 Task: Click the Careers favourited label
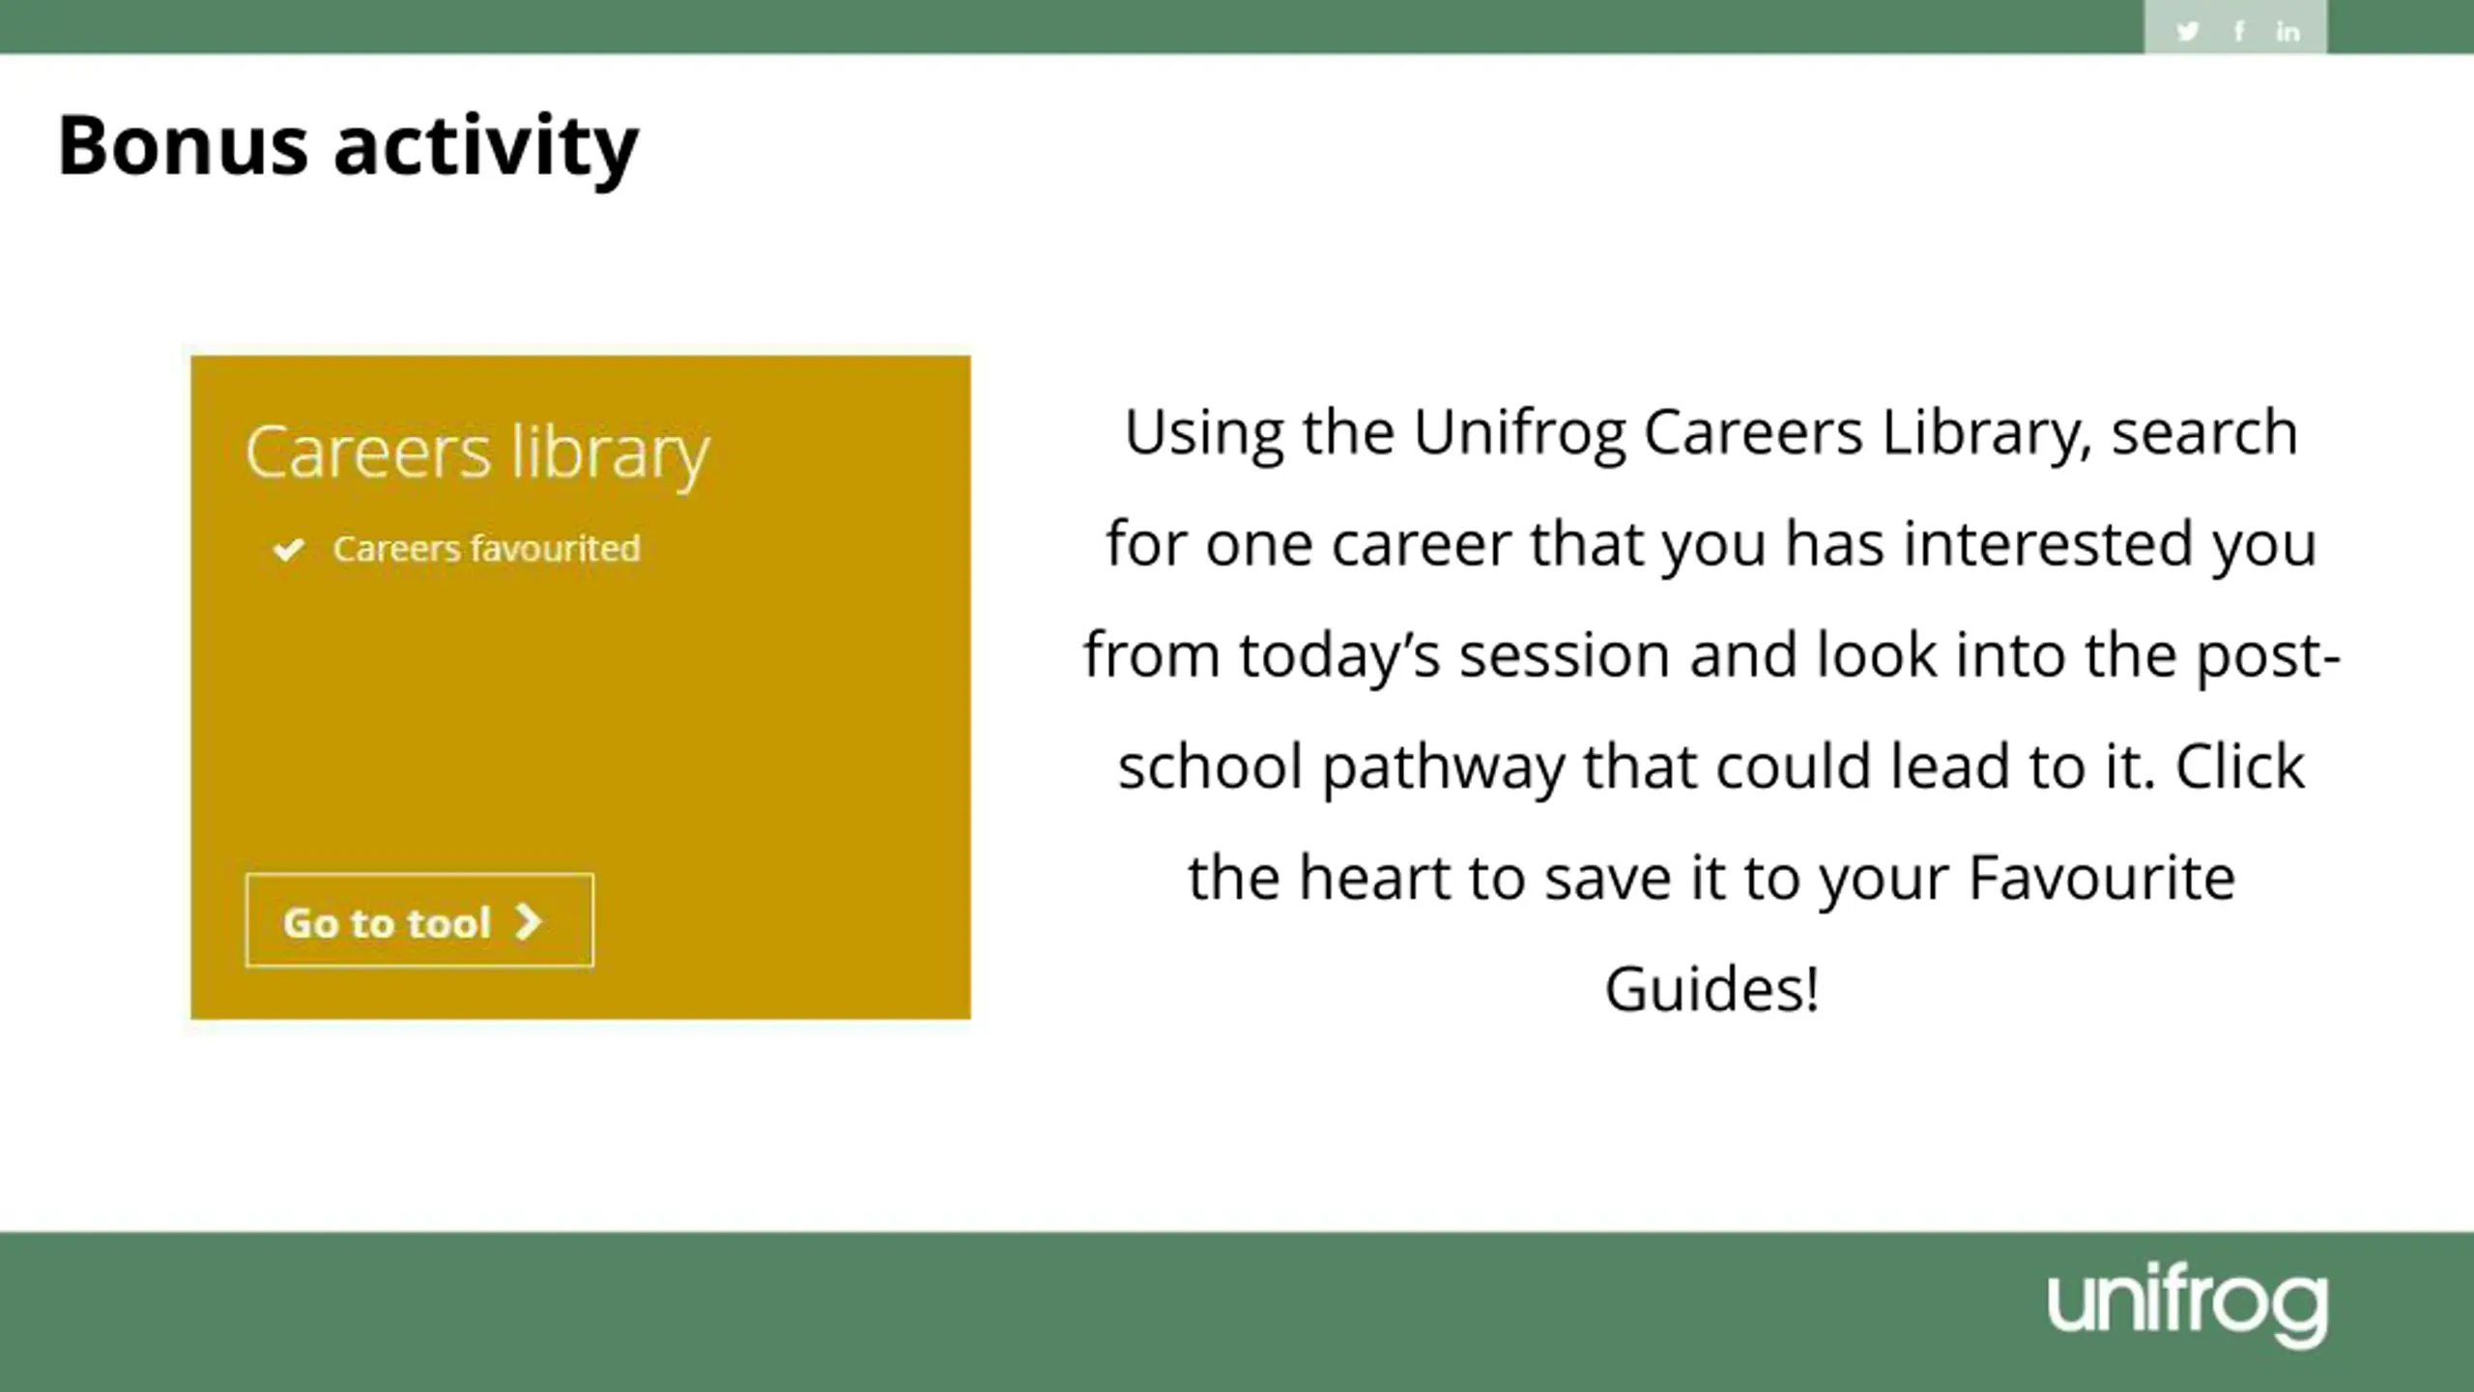click(486, 548)
